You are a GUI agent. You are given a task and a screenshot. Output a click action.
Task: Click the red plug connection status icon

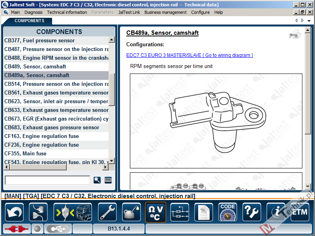click(x=17, y=229)
